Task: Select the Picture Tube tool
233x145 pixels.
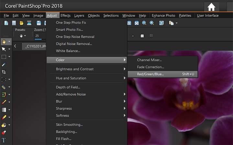Action: pos(4,132)
